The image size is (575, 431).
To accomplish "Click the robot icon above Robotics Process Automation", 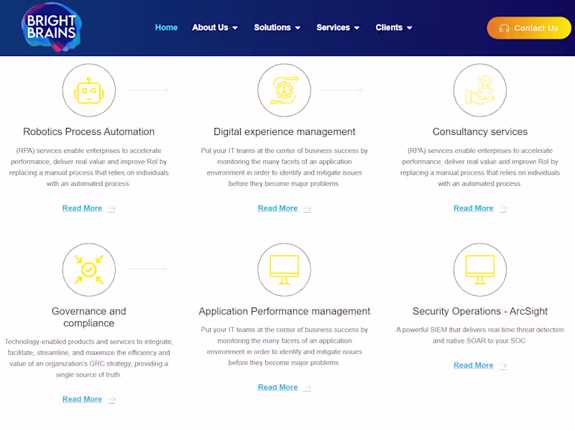I will 88,90.
